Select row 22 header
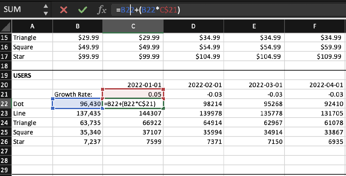This screenshot has width=346, height=176. pyautogui.click(x=6, y=104)
